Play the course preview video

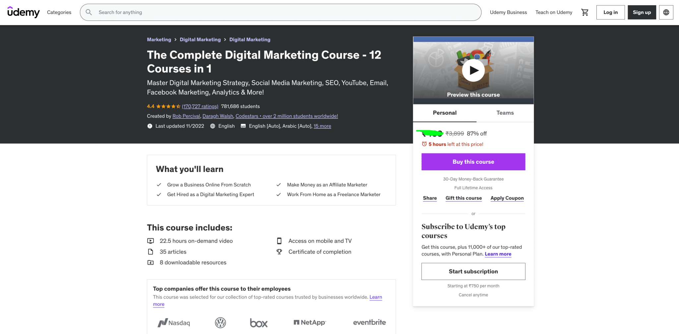(473, 70)
